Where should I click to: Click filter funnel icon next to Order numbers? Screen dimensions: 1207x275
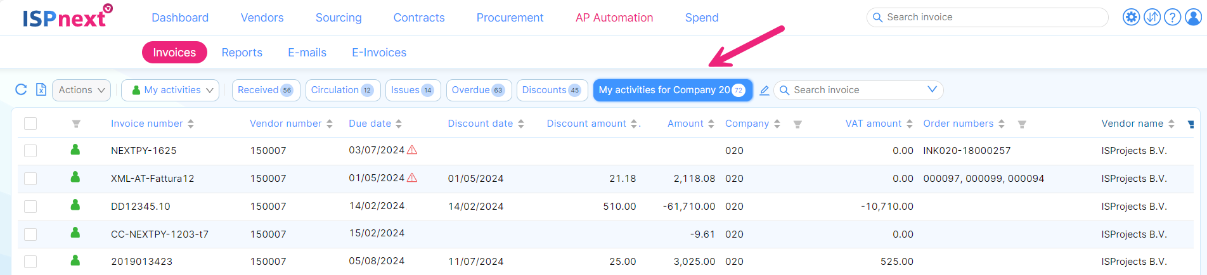pyautogui.click(x=1022, y=124)
